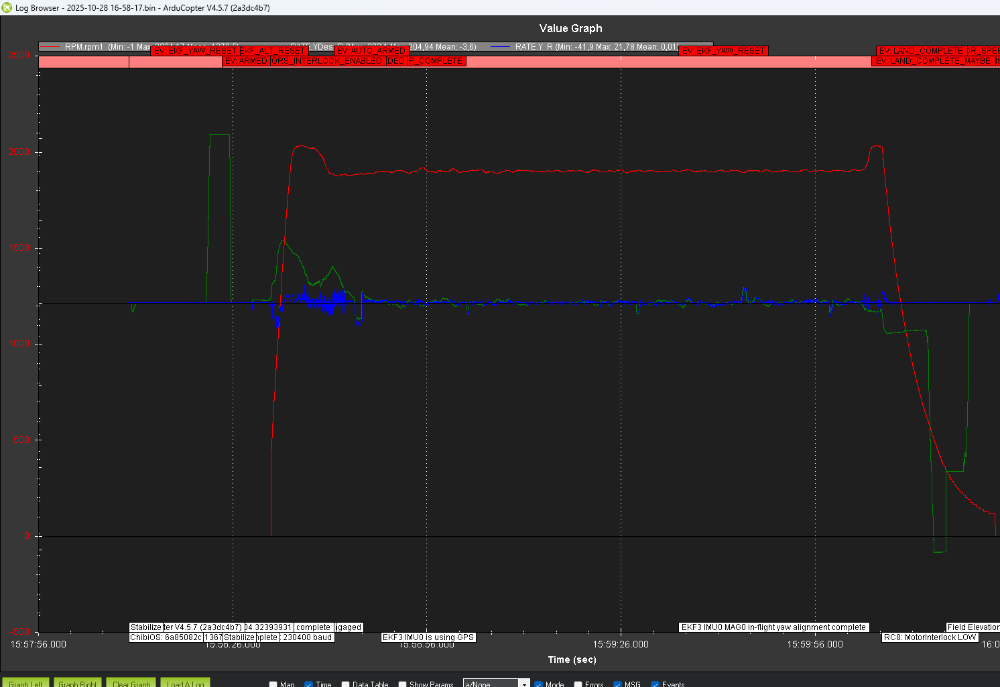The height and width of the screenshot is (687, 1000).
Task: Click the RPM.rpm1 legend entry
Action: pyautogui.click(x=84, y=46)
